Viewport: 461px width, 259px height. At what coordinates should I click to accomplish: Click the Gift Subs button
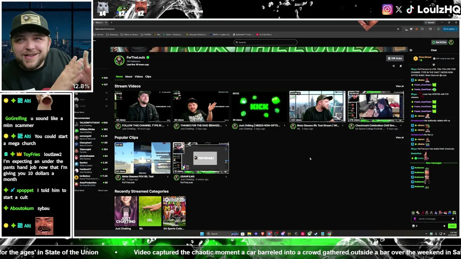395,58
